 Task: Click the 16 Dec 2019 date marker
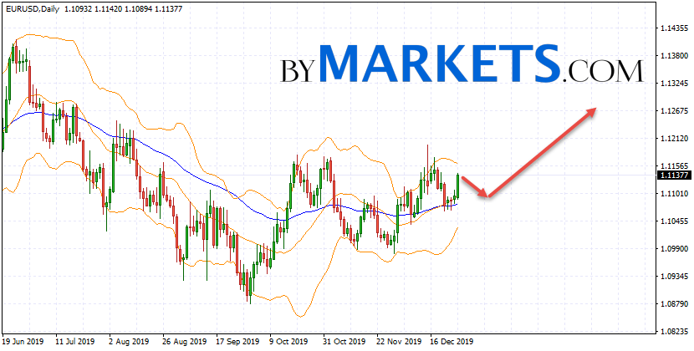452,342
